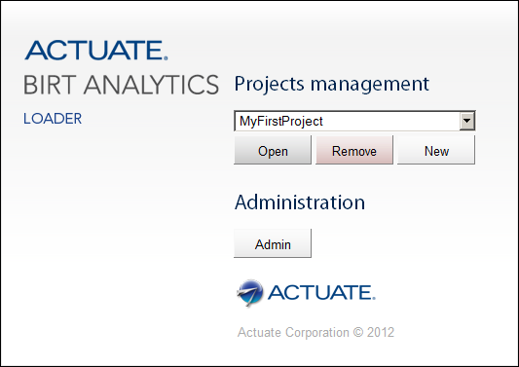Image resolution: width=519 pixels, height=367 pixels.
Task: Click blank area inside the project combo box
Action: tap(390, 121)
